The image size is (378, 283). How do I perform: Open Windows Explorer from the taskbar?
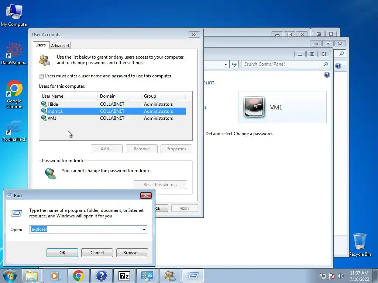tap(32, 276)
